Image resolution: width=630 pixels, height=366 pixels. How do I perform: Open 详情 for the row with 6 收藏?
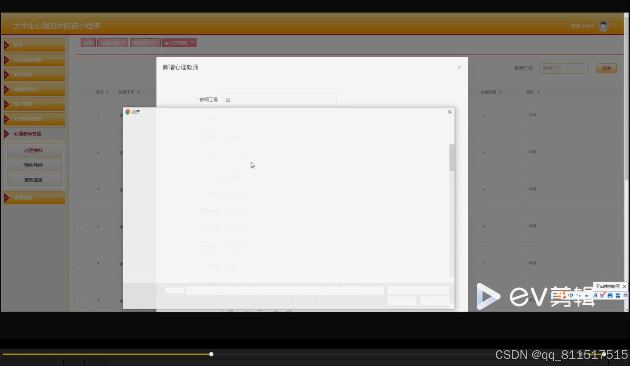[x=532, y=115]
